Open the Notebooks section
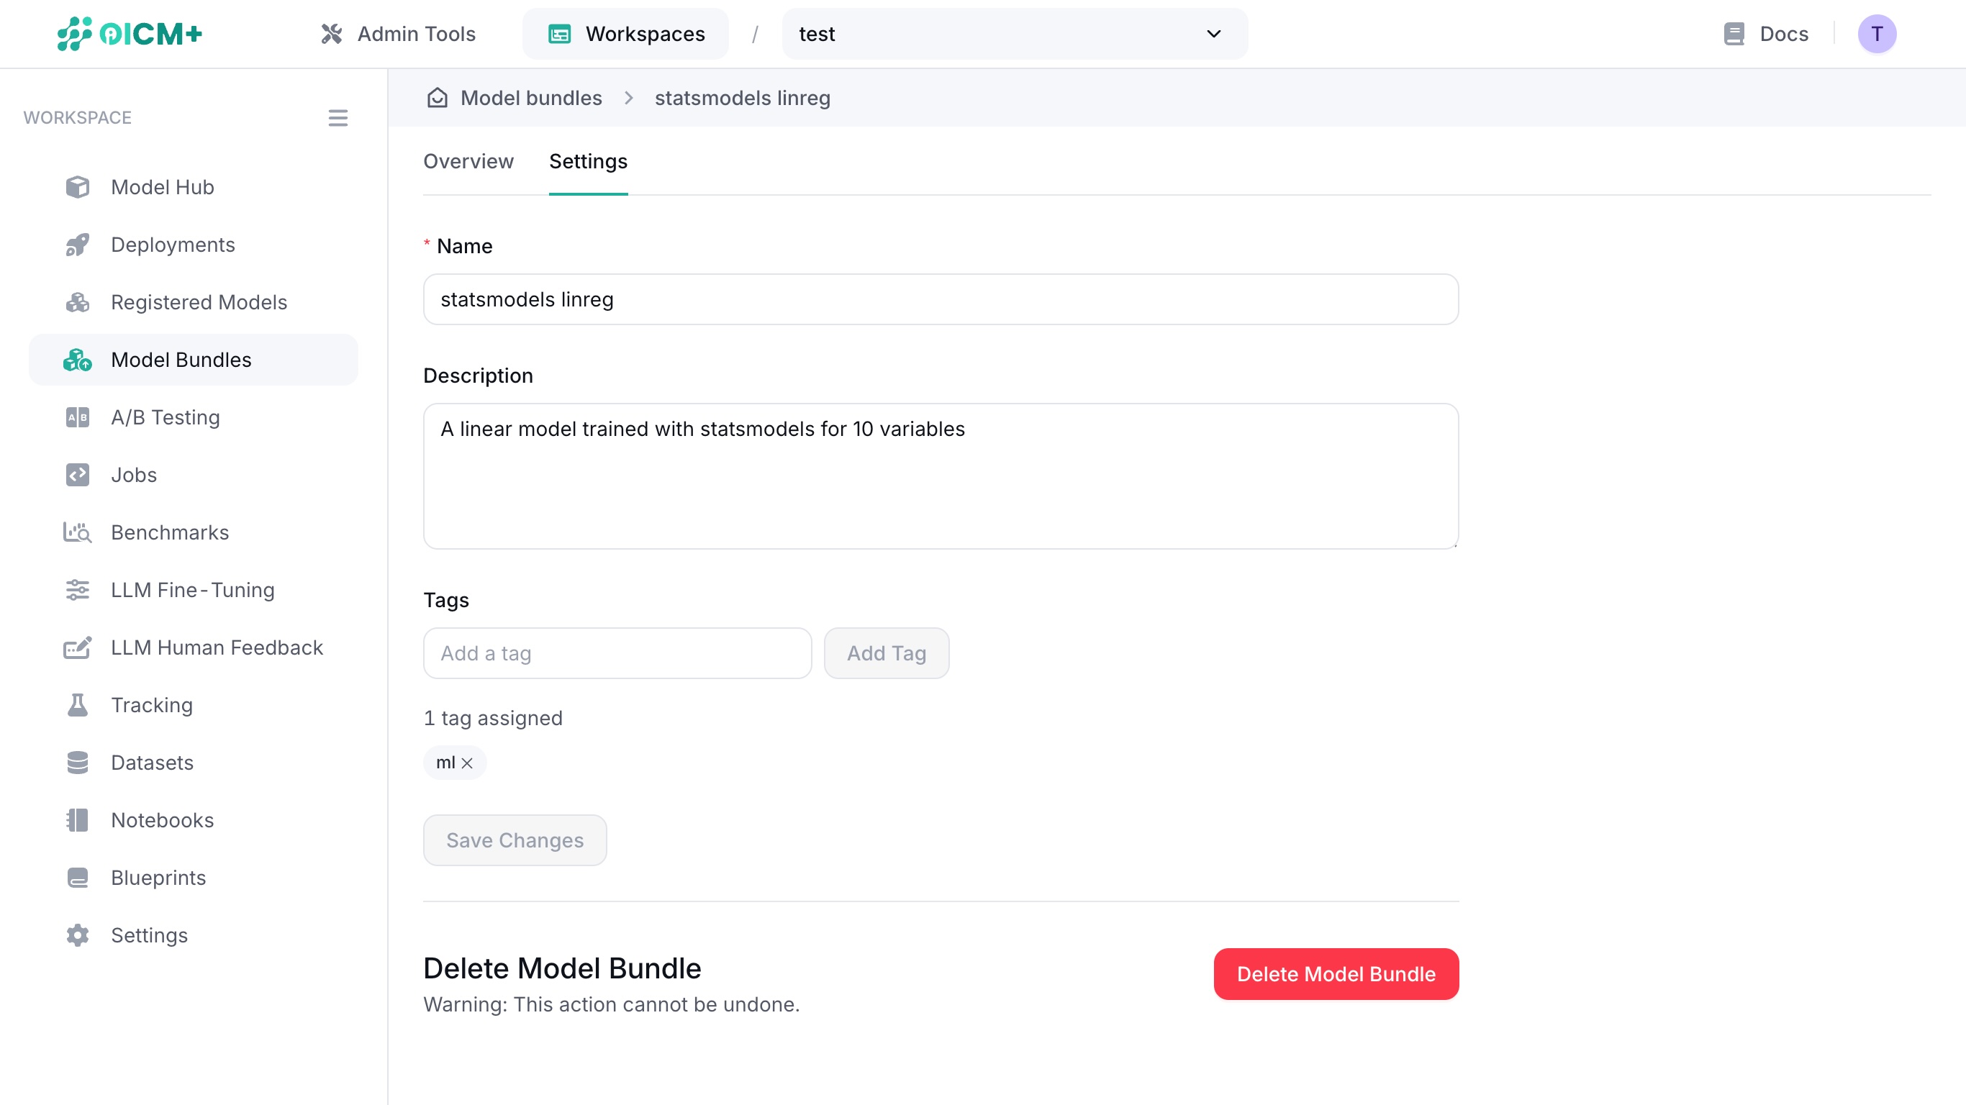 tap(162, 819)
